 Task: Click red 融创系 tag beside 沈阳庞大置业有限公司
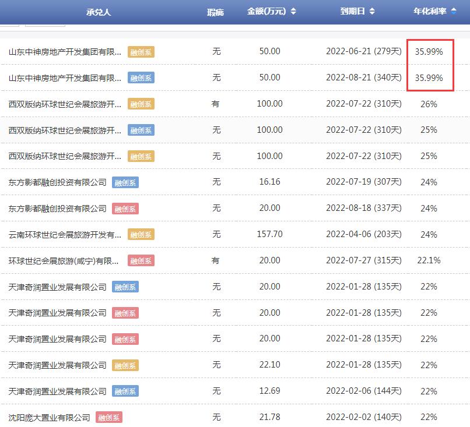pyautogui.click(x=109, y=418)
